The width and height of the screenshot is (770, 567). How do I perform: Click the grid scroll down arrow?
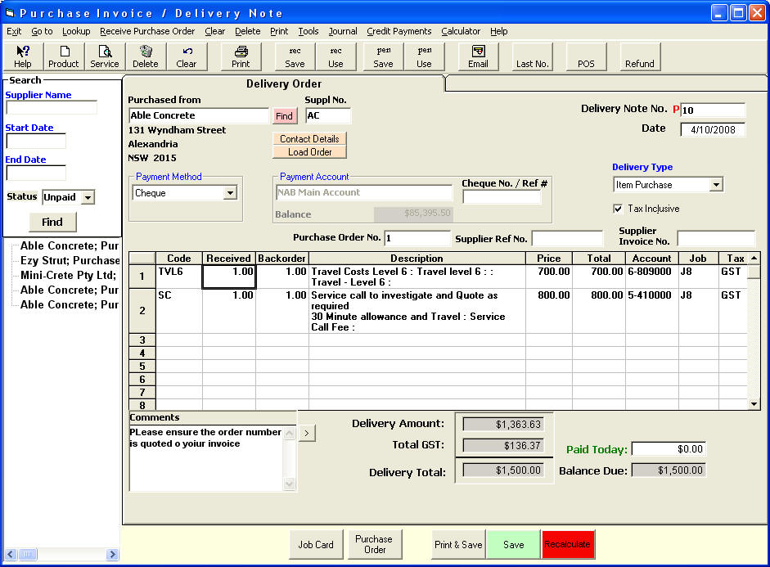coord(754,404)
